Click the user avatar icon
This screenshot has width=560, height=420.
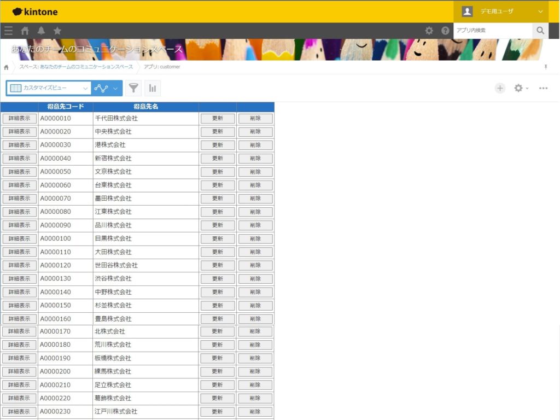[x=467, y=11]
